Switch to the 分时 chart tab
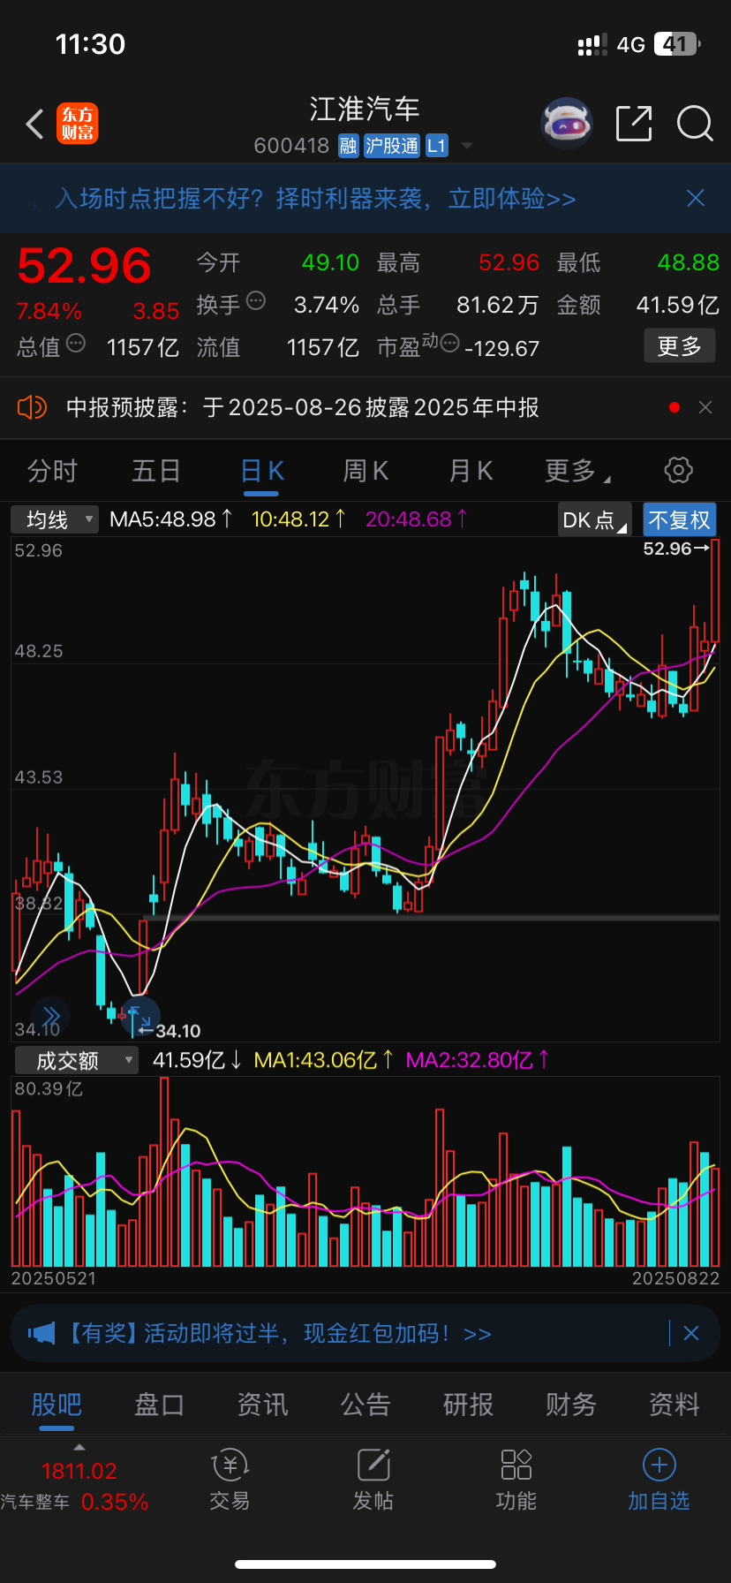731x1583 pixels. click(x=52, y=471)
